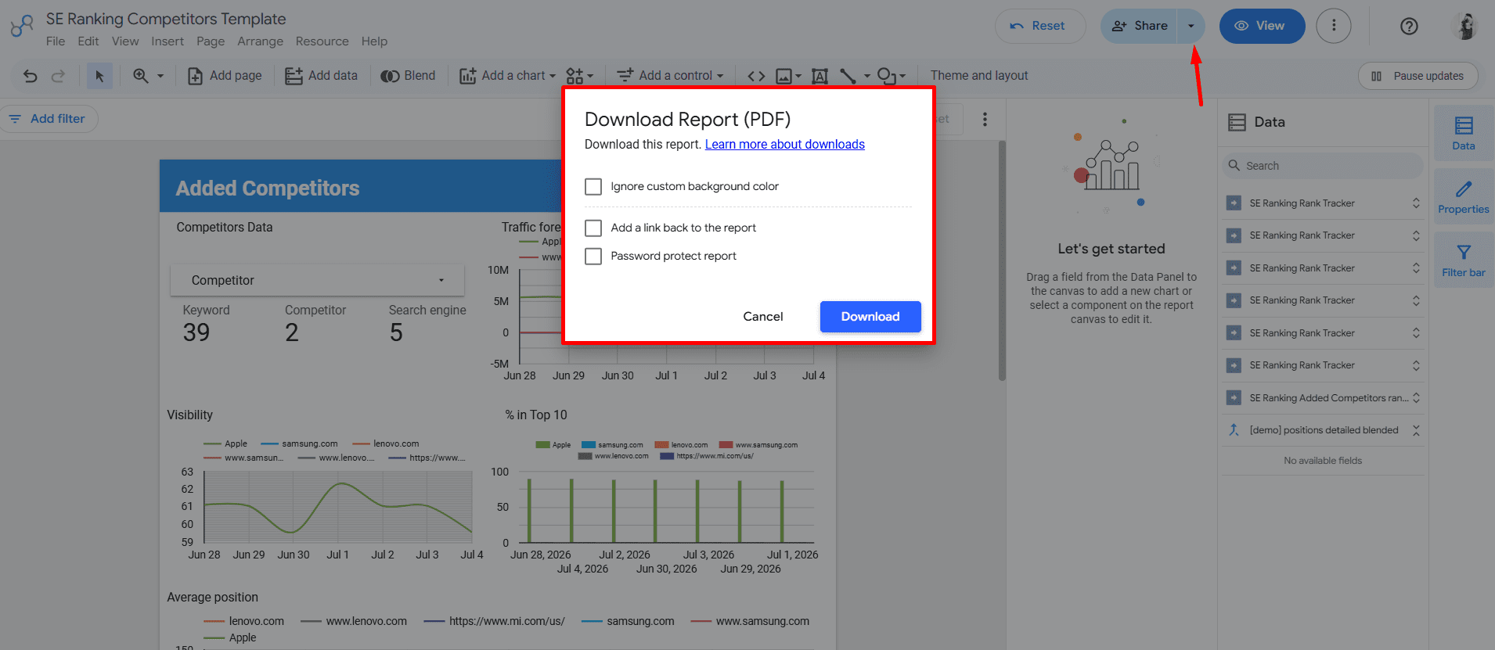1495x650 pixels.
Task: Toggle Ignore custom background color checkbox
Action: [x=593, y=186]
